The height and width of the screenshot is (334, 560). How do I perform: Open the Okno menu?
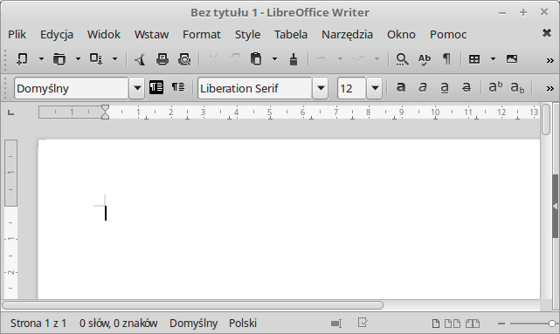pos(401,35)
